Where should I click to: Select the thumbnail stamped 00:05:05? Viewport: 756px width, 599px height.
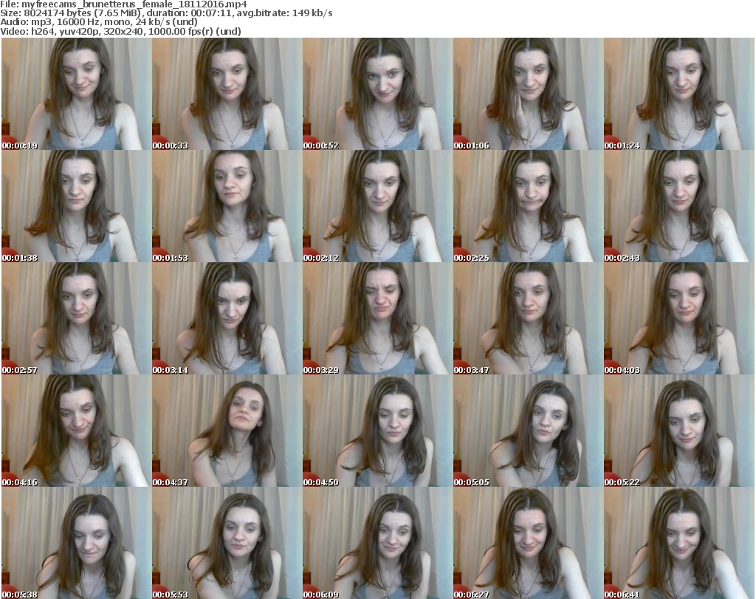[529, 431]
